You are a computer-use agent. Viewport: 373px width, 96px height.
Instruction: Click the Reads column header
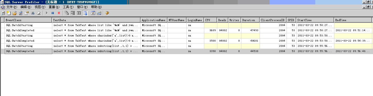click(x=223, y=20)
